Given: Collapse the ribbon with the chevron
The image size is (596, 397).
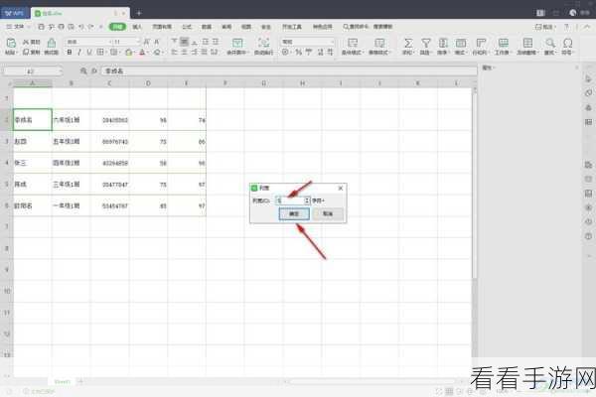Looking at the screenshot, I should (x=588, y=27).
